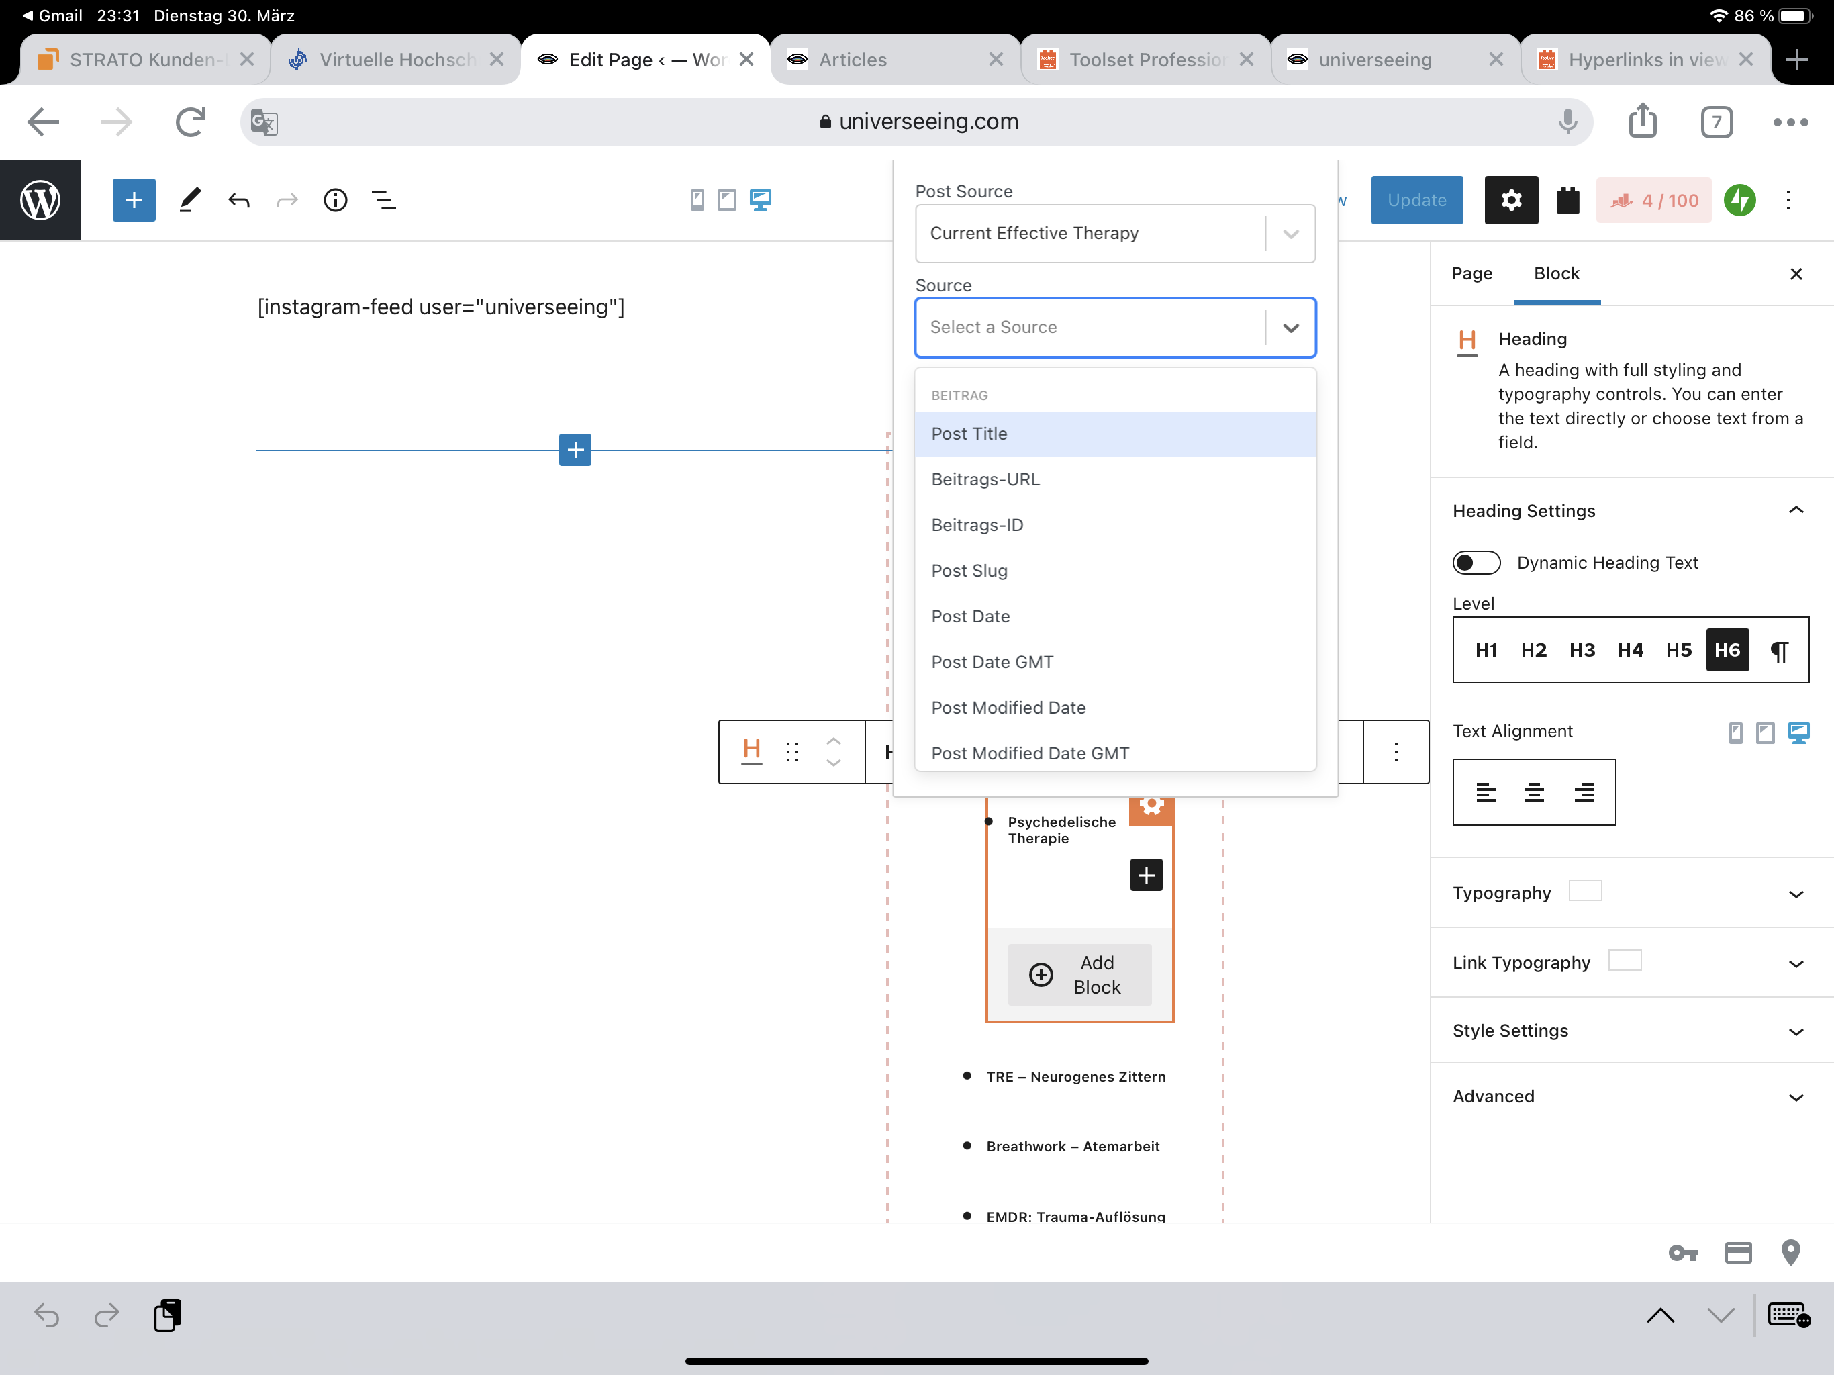The width and height of the screenshot is (1834, 1375).
Task: Open the browser share sheet
Action: (x=1643, y=120)
